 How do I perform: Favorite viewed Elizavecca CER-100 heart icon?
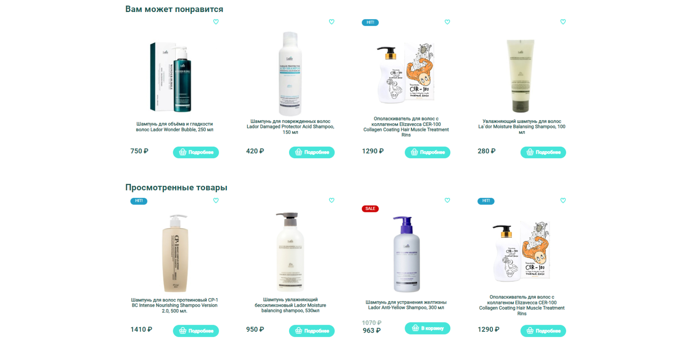point(563,200)
